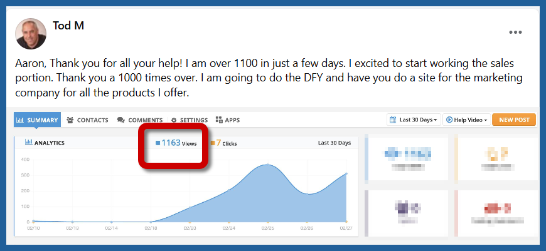Switch to the Summary tab

[x=38, y=120]
